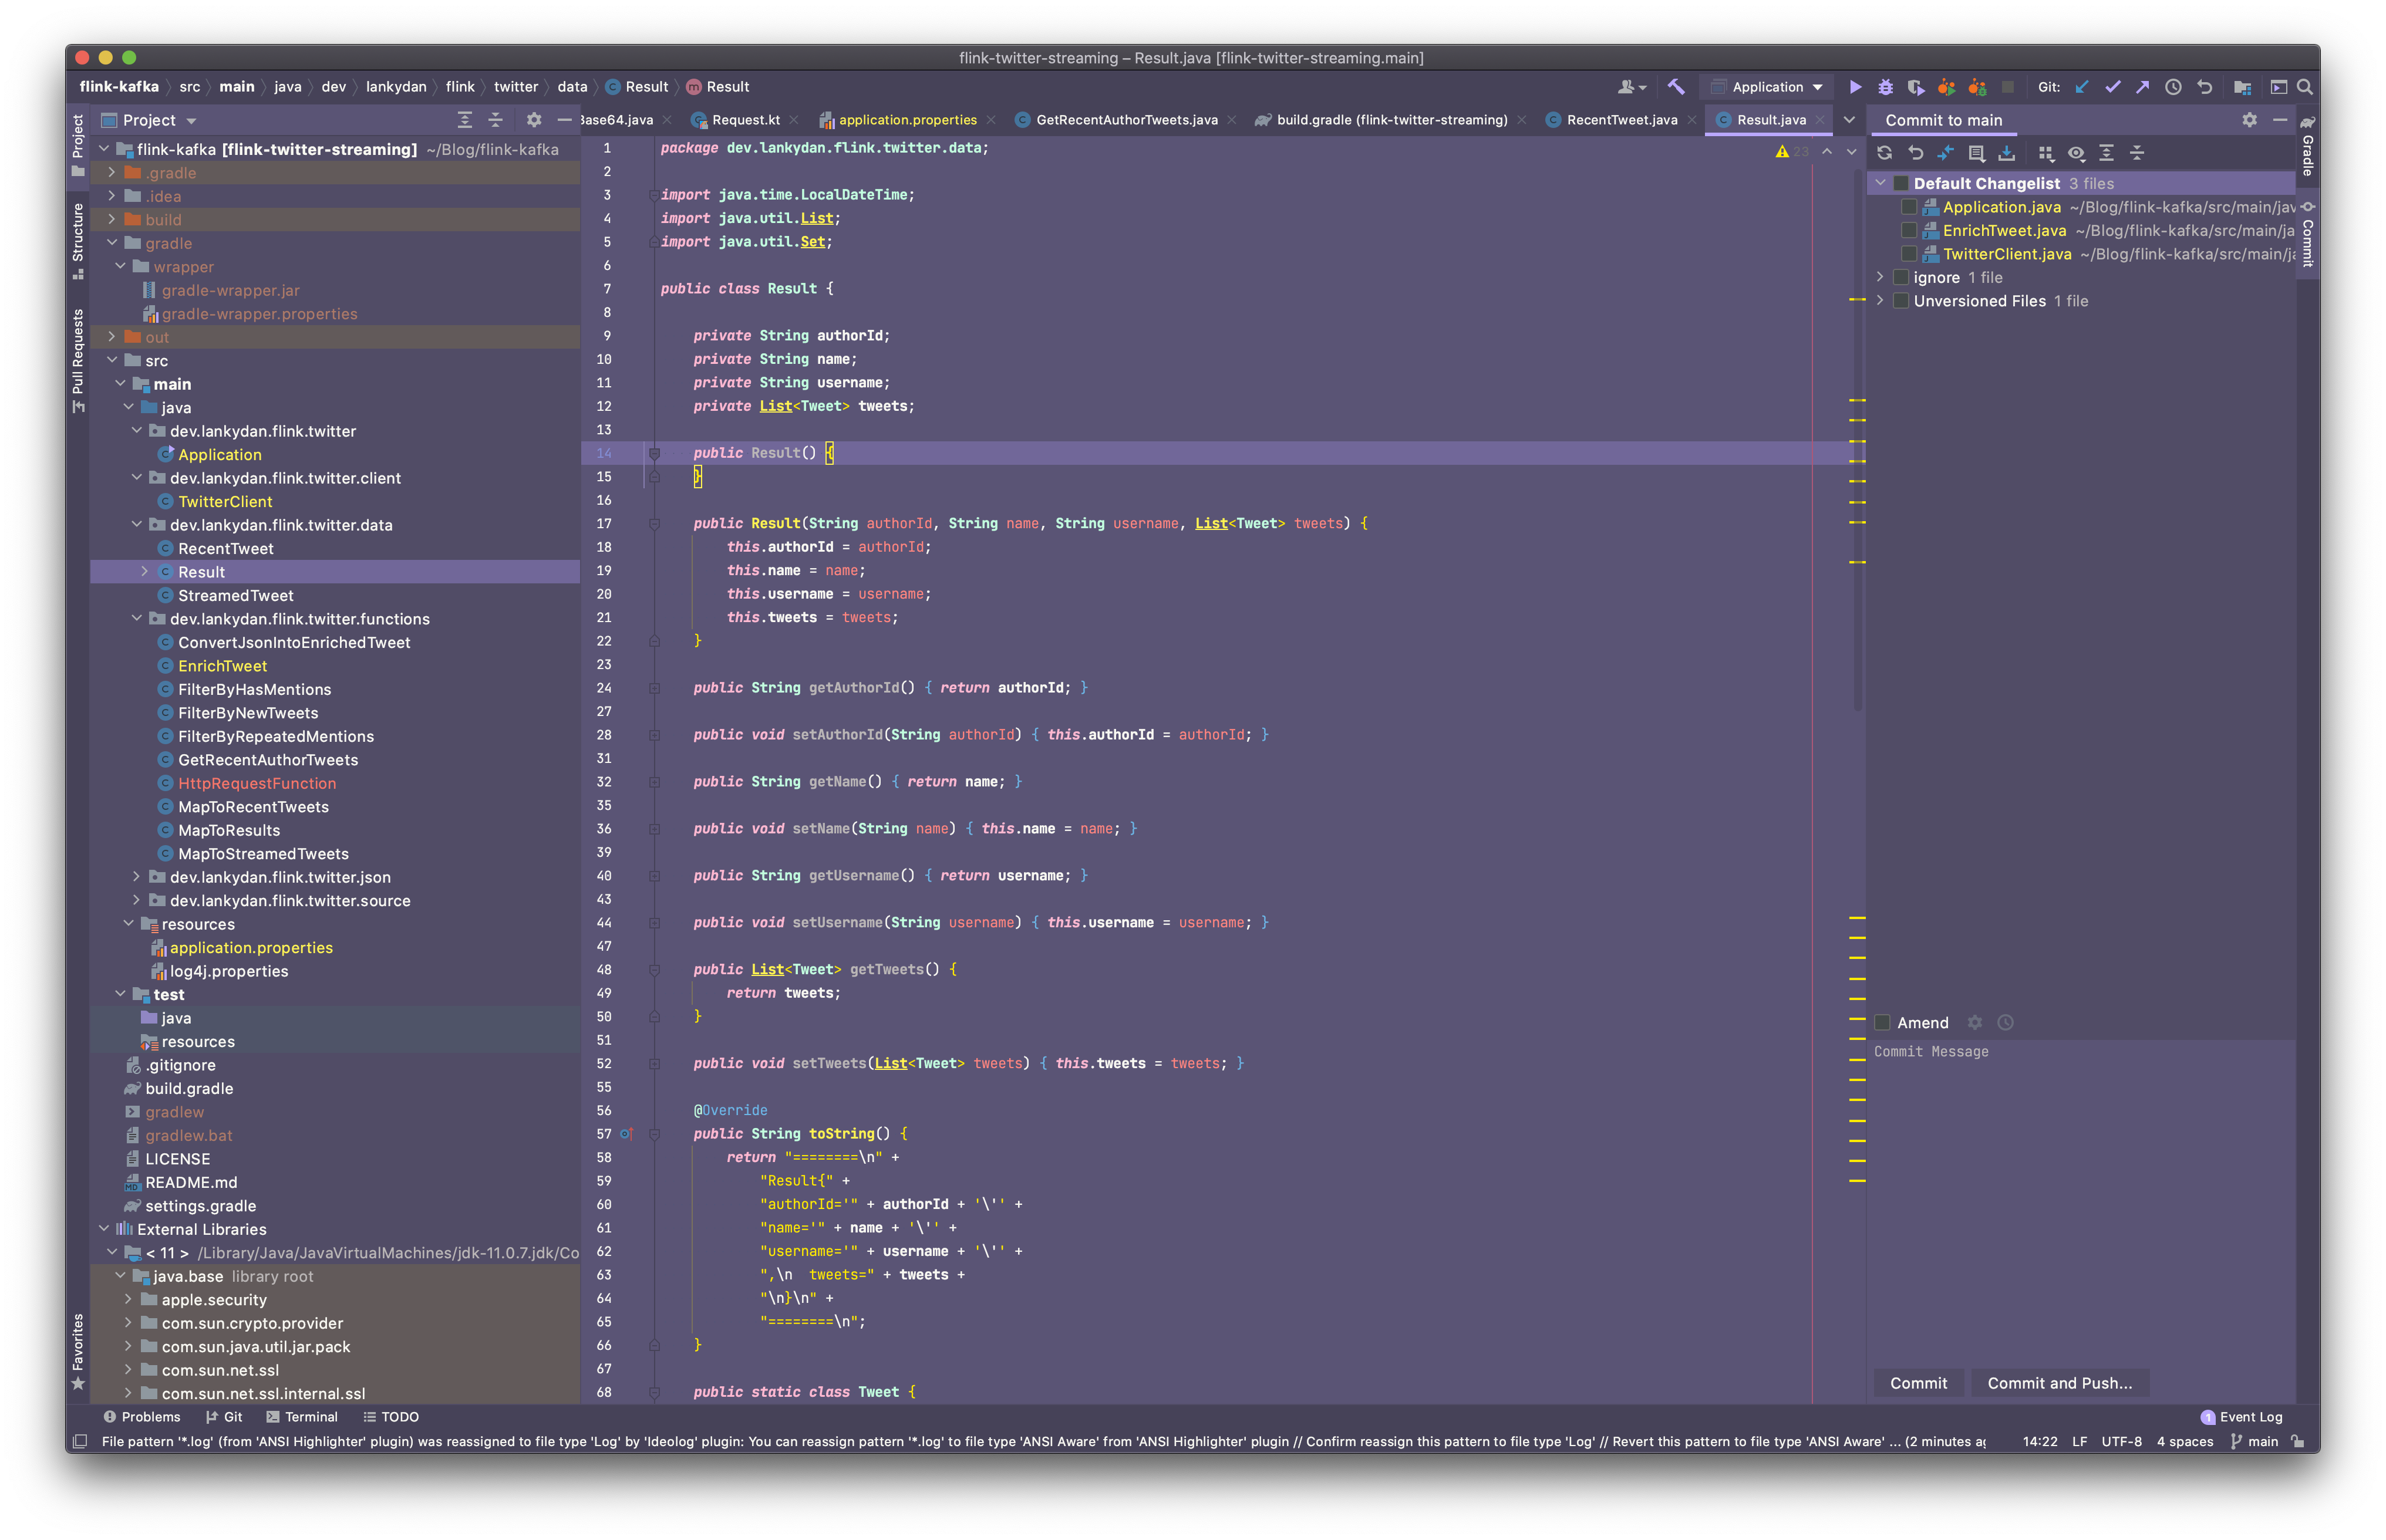Click the Build Project hammer icon
This screenshot has height=1540, width=2386.
(1677, 87)
